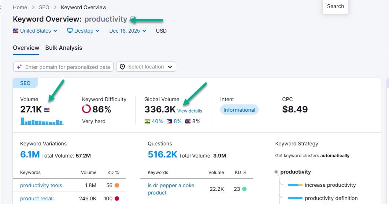389x204 pixels.
Task: Click the India flag in Global Volume
Action: [x=147, y=121]
